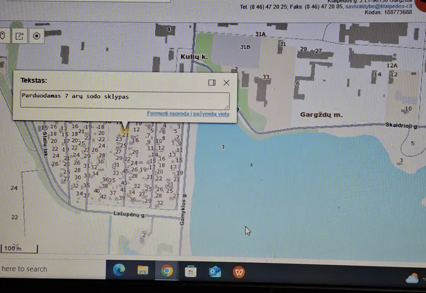Image resolution: width=426 pixels, height=293 pixels.
Task: Switch to Google Chrome in the taskbar
Action: (167, 271)
